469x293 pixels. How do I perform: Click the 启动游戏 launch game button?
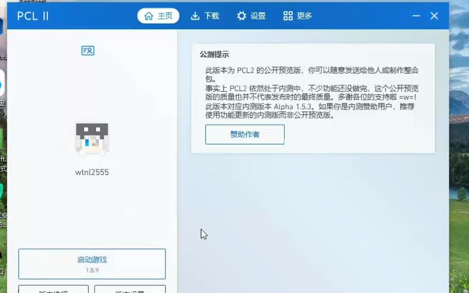pyautogui.click(x=92, y=264)
